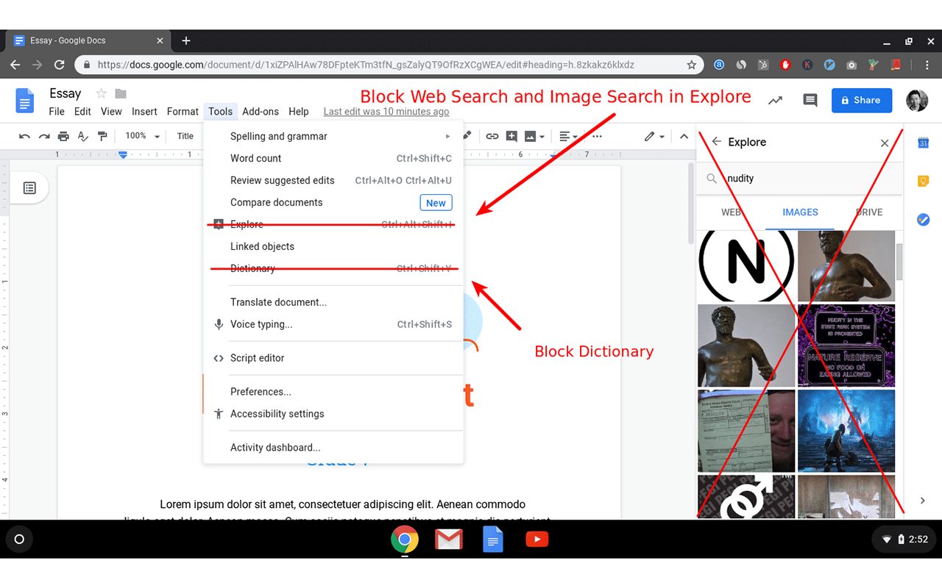Viewport: 942px width, 588px height.
Task: Open the 'Last edit was 10 minutes ago' link
Action: 386,112
